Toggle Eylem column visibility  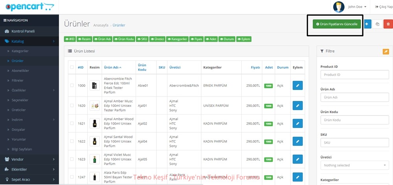coord(244,39)
